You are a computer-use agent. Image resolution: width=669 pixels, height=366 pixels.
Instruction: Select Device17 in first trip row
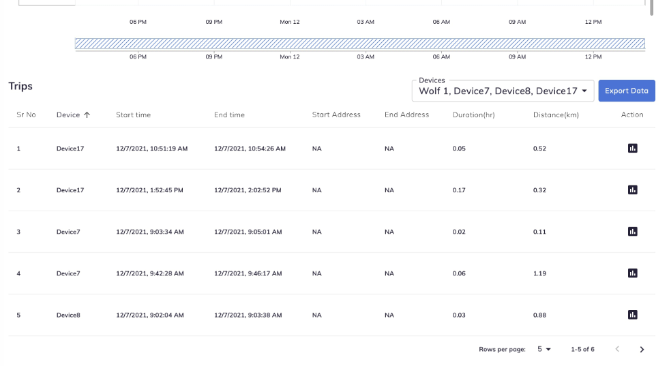tap(70, 149)
